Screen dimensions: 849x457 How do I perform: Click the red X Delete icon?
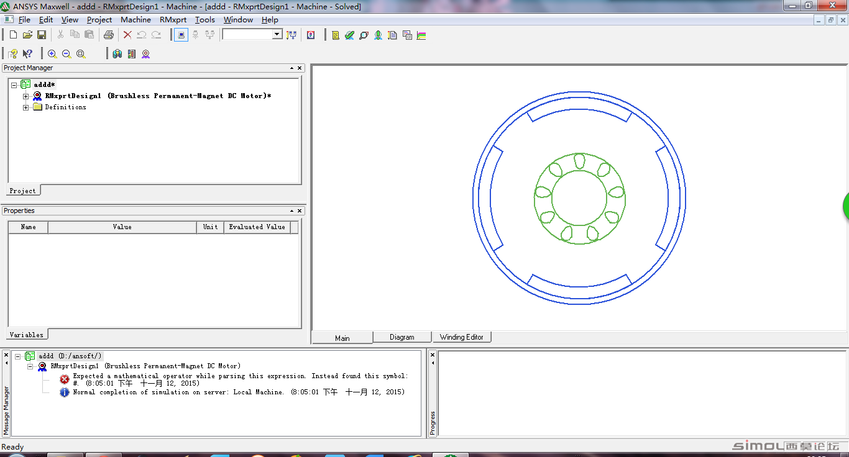pos(127,35)
